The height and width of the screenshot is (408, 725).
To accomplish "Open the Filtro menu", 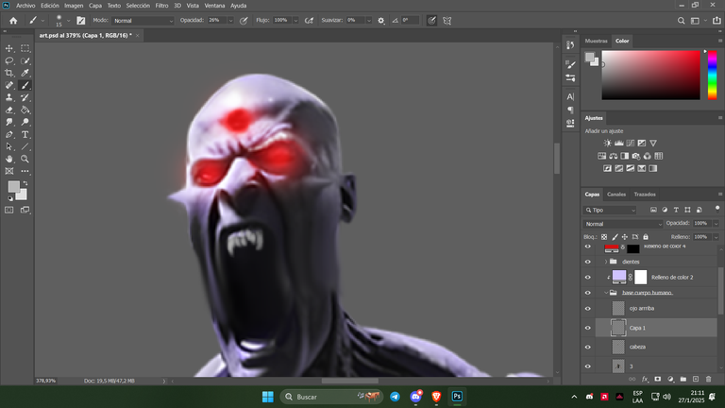I will click(161, 6).
